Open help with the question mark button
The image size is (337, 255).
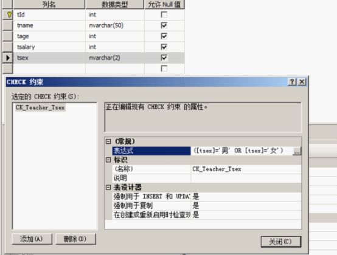click(292, 82)
